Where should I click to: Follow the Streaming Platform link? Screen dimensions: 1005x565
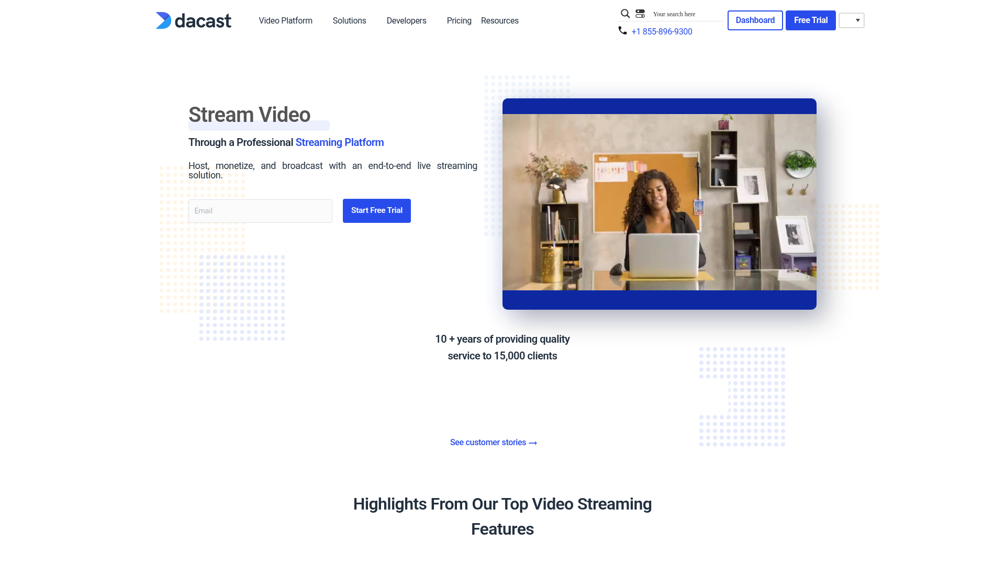(339, 142)
